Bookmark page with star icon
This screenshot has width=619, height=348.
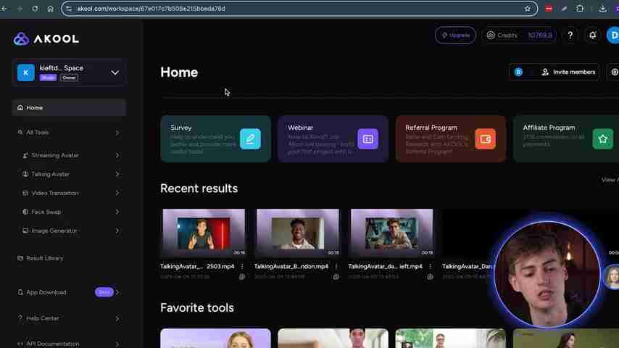528,9
